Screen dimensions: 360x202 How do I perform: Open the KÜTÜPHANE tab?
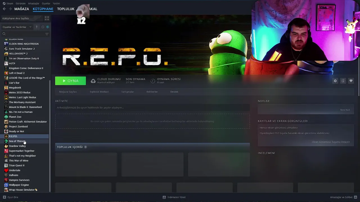(x=43, y=9)
